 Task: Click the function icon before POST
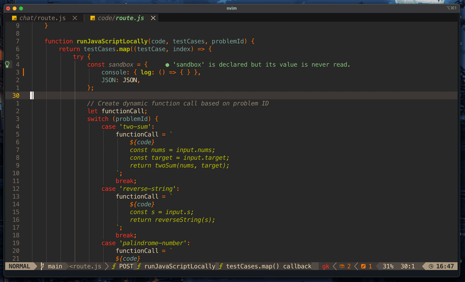click(114, 266)
